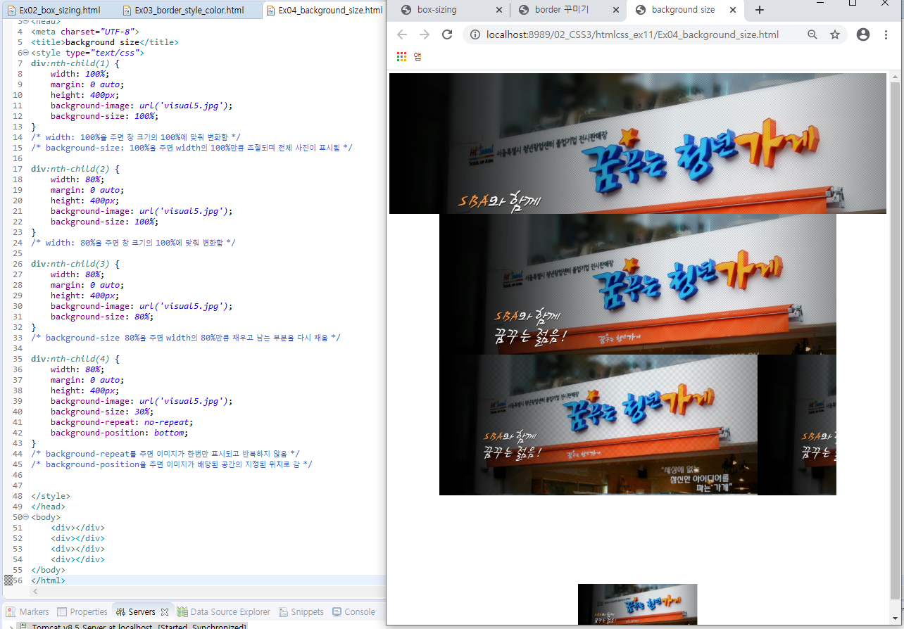This screenshot has width=904, height=629.
Task: Open the zoom indicator in address bar
Action: (x=812, y=34)
